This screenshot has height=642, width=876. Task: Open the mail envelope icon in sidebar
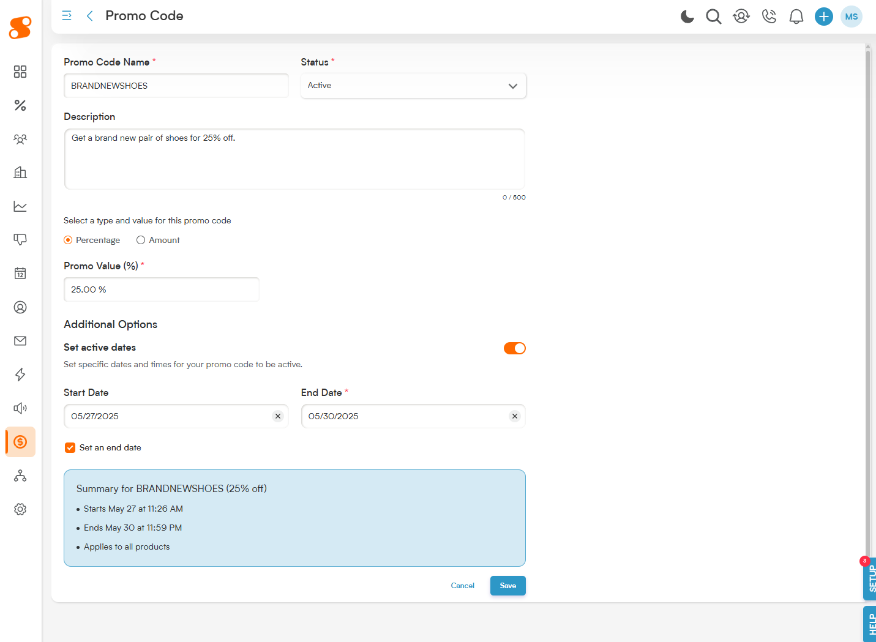(x=20, y=341)
